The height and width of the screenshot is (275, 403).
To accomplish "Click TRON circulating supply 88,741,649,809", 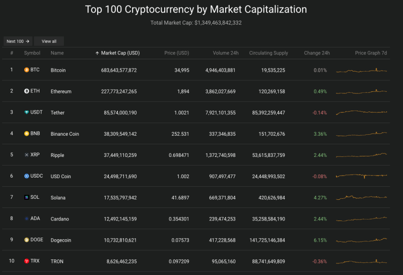I will click(268, 261).
